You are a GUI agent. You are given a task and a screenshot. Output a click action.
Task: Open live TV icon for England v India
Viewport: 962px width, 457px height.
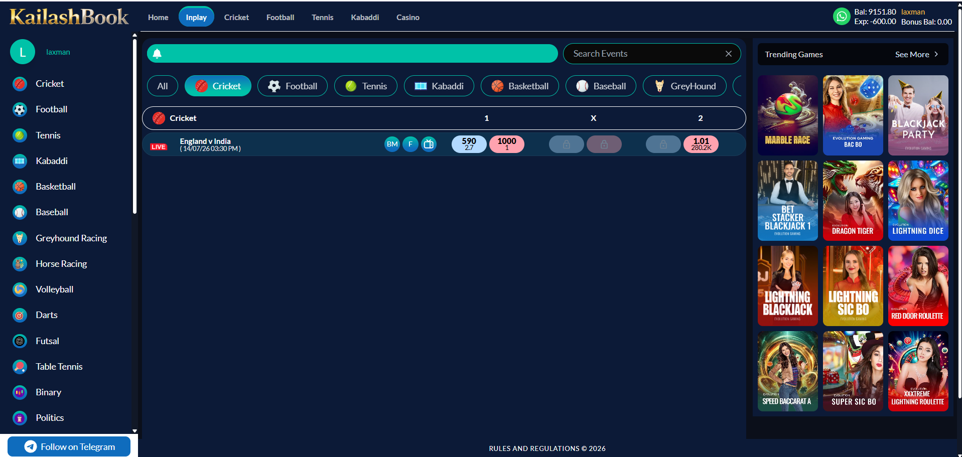point(429,144)
